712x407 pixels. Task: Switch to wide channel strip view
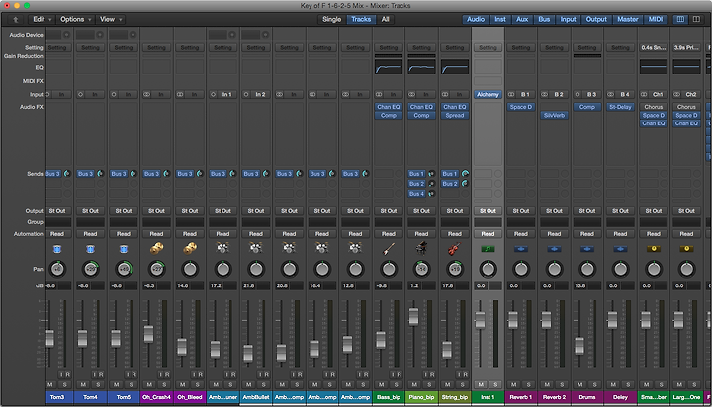(696, 19)
